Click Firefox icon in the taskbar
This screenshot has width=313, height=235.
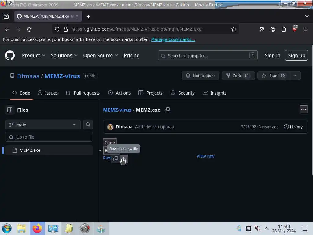pyautogui.click(x=37, y=228)
